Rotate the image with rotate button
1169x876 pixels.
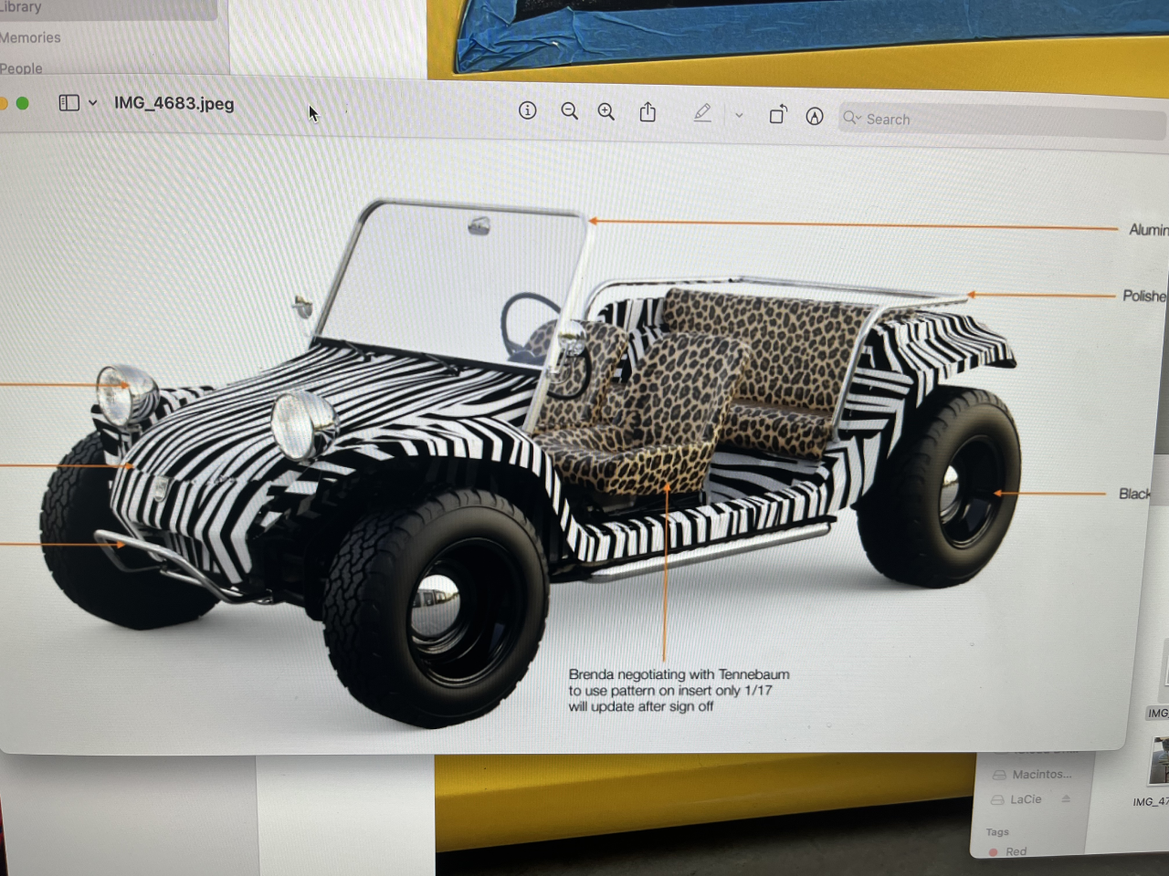click(777, 115)
